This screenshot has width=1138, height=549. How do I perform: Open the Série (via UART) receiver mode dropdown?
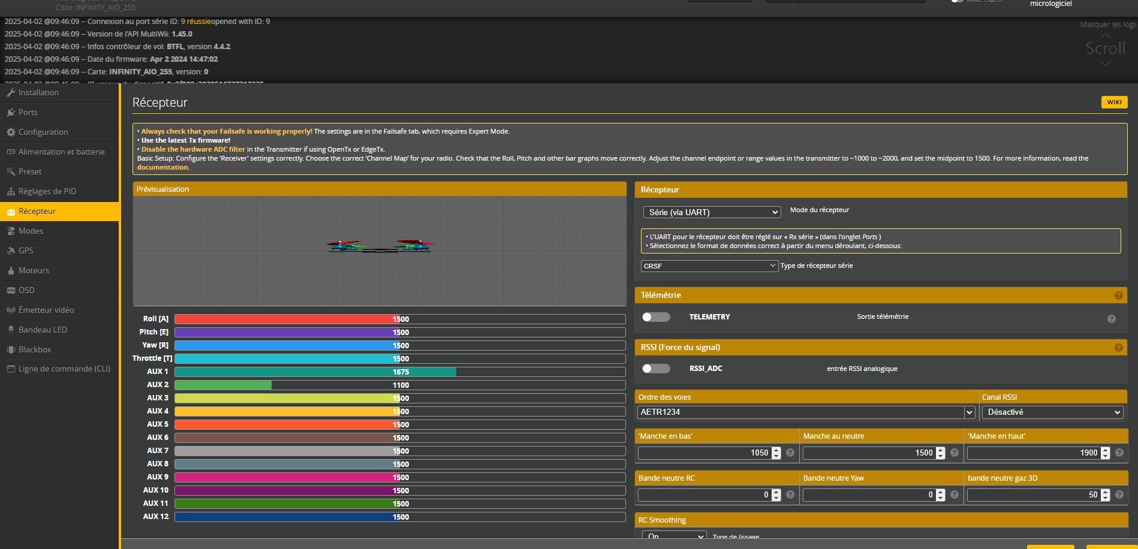712,212
